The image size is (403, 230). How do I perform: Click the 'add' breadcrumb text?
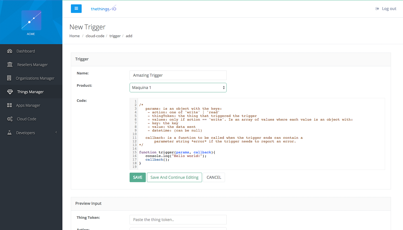click(129, 36)
